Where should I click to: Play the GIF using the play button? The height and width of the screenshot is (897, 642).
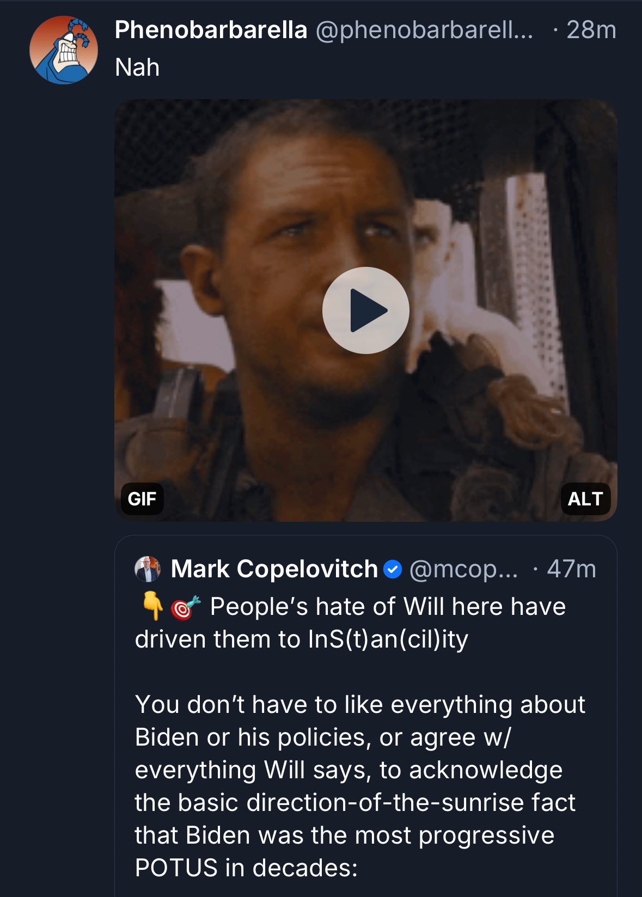[x=365, y=310]
